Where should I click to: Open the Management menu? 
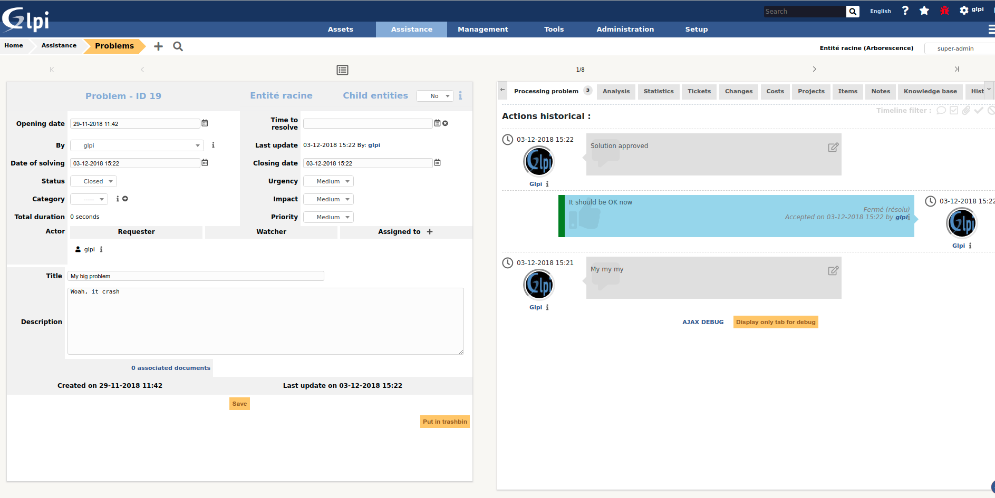point(482,30)
